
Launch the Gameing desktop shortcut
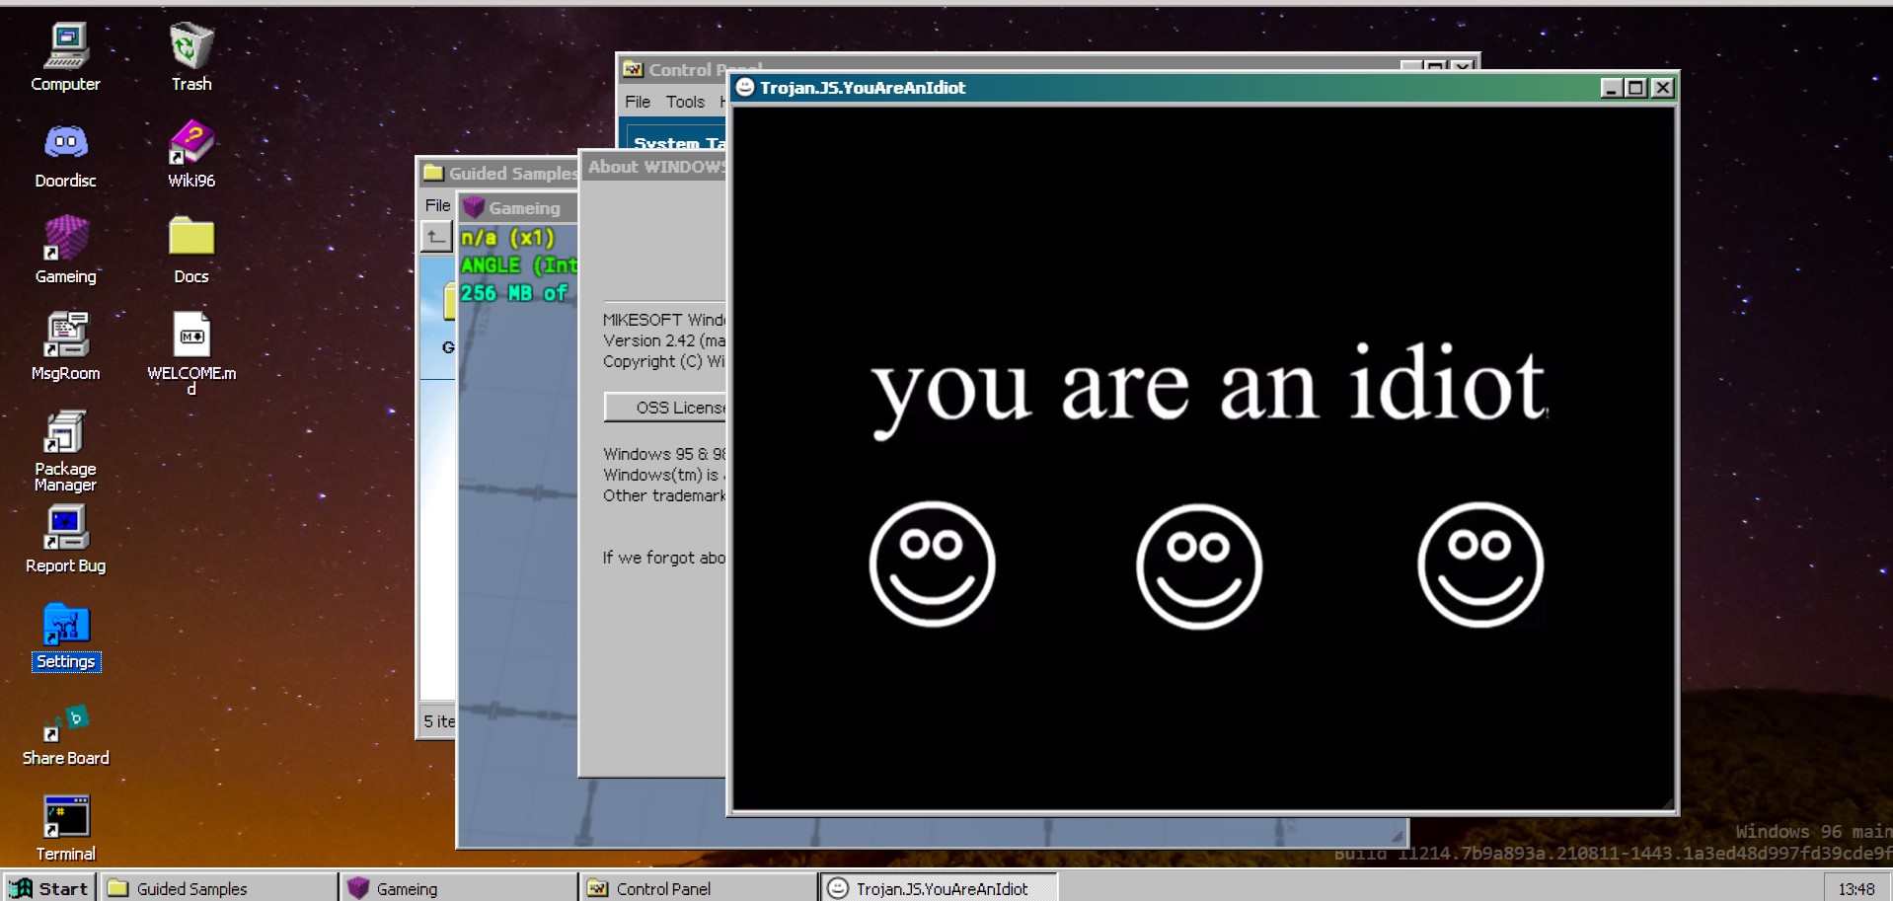coord(65,240)
